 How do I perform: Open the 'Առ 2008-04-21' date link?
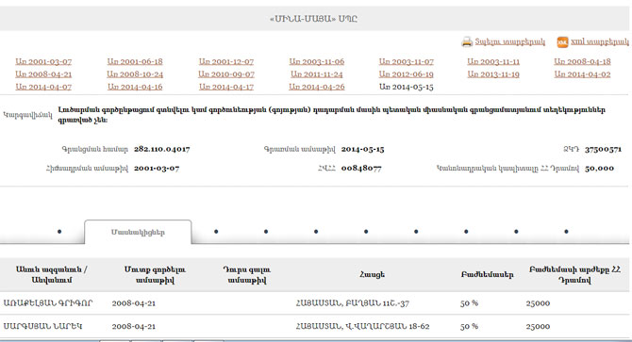click(x=43, y=74)
